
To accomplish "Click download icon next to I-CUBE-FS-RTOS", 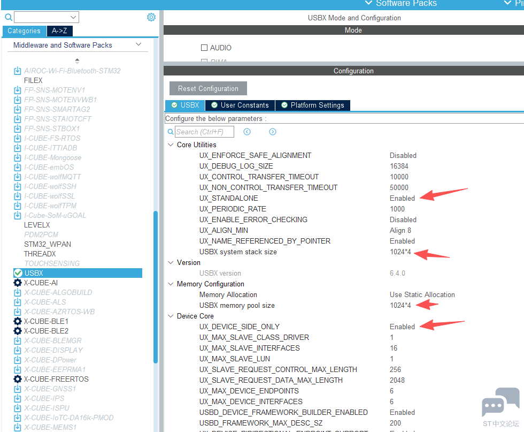I will [x=17, y=138].
